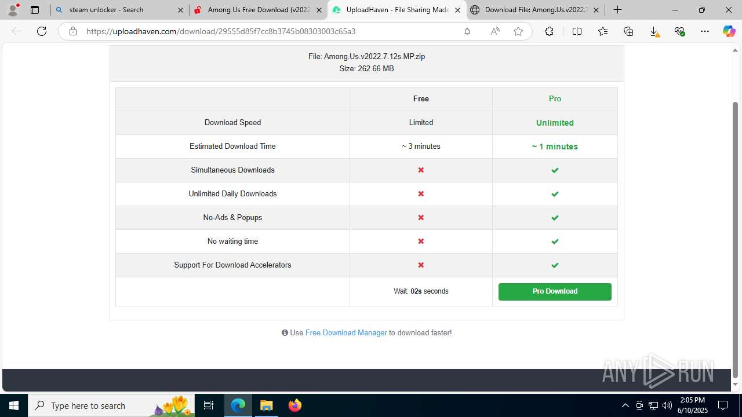The width and height of the screenshot is (742, 417).
Task: Refresh the current page
Action: (x=42, y=31)
